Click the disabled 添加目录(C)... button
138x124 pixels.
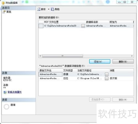click(x=100, y=99)
